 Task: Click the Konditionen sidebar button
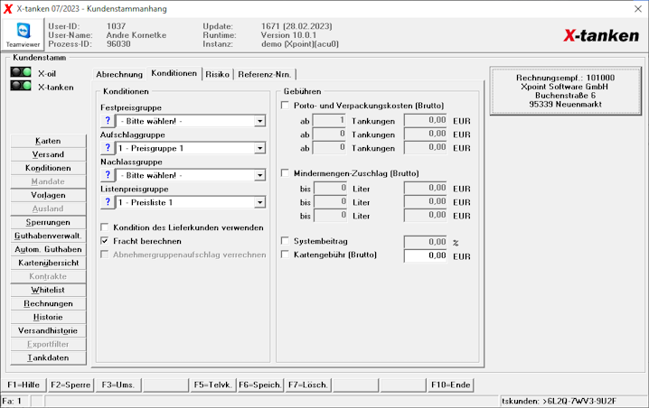tap(48, 168)
